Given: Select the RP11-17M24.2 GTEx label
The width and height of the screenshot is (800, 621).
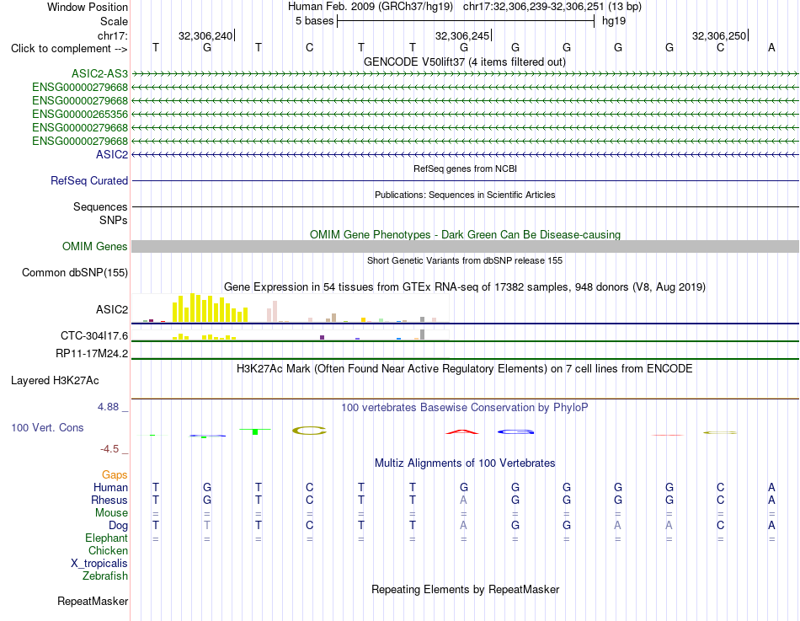Looking at the screenshot, I should [92, 353].
